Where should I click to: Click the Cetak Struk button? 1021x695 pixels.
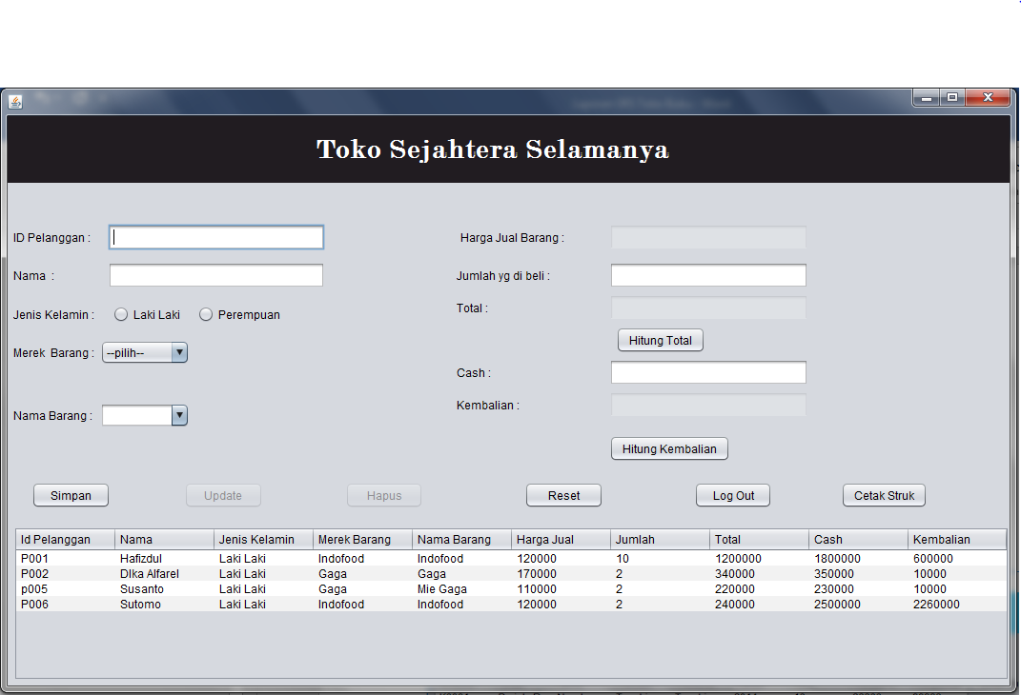(883, 495)
